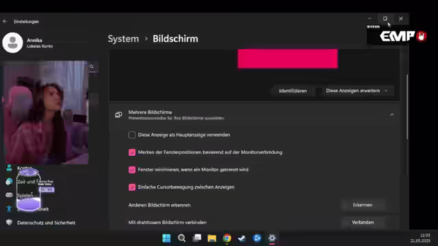438x246 pixels.
Task: Uncheck Fenster minimieren wenn Monitor getrennt
Action: (132, 169)
